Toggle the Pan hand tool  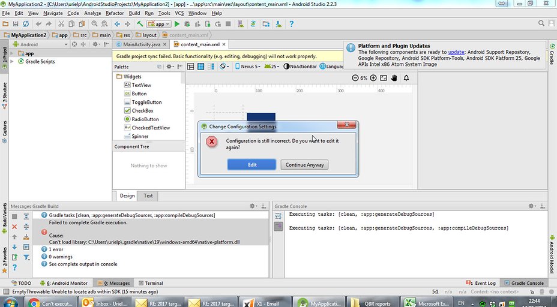[x=394, y=78]
